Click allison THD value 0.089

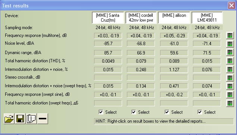pyautogui.click(x=174, y=61)
